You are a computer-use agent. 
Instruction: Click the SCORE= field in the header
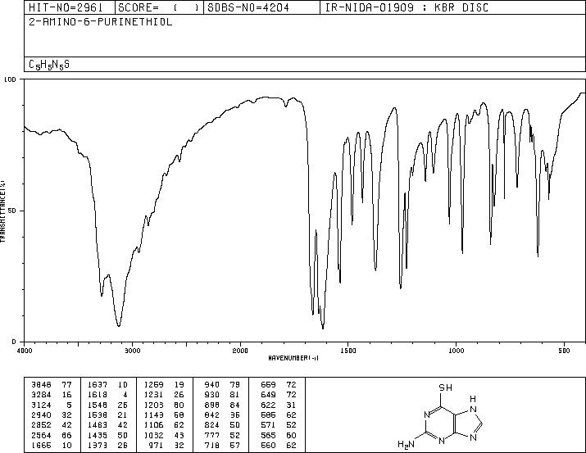click(x=159, y=7)
